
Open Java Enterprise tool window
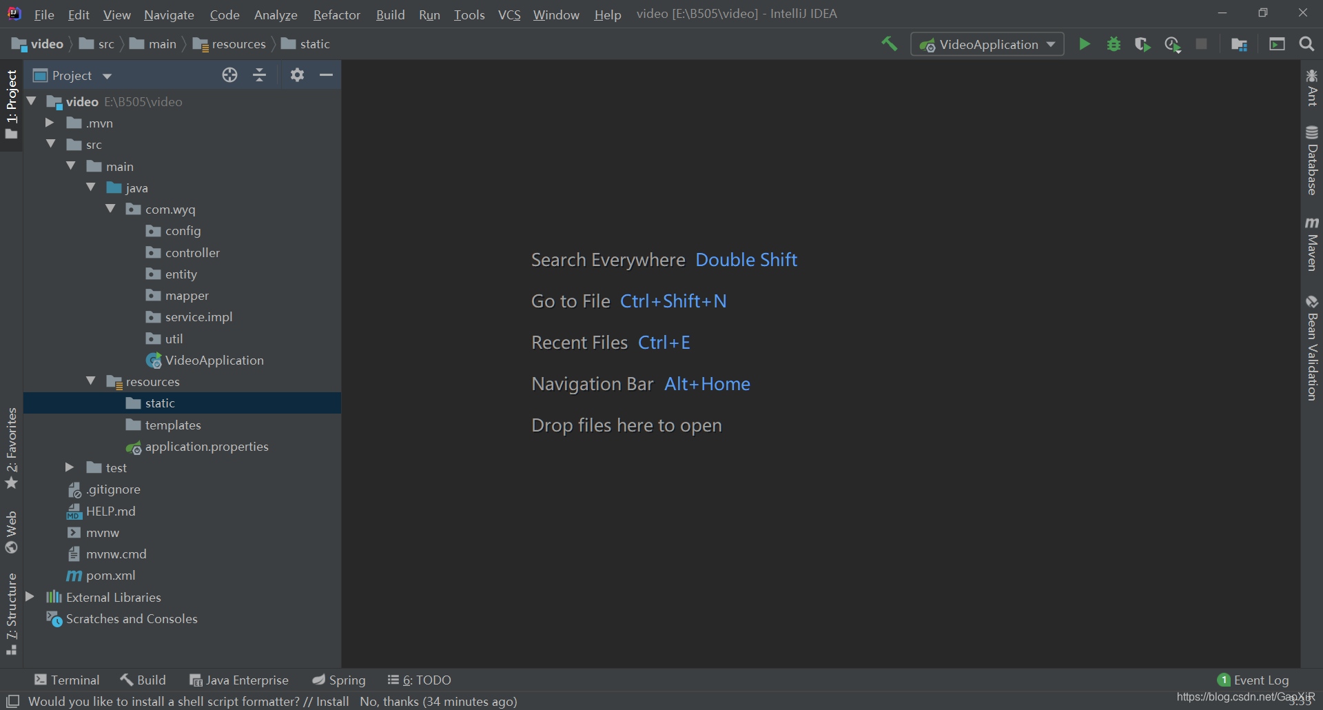click(x=239, y=680)
